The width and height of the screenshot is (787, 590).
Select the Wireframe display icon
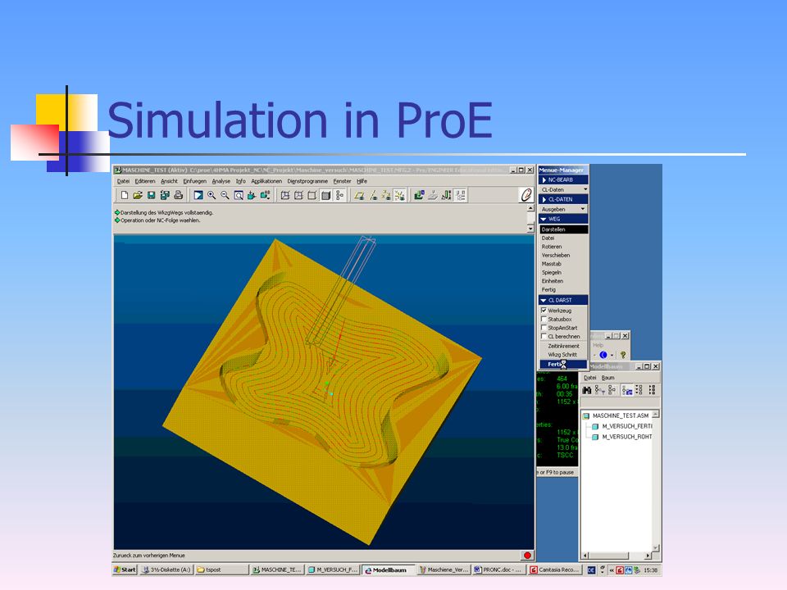tap(285, 195)
